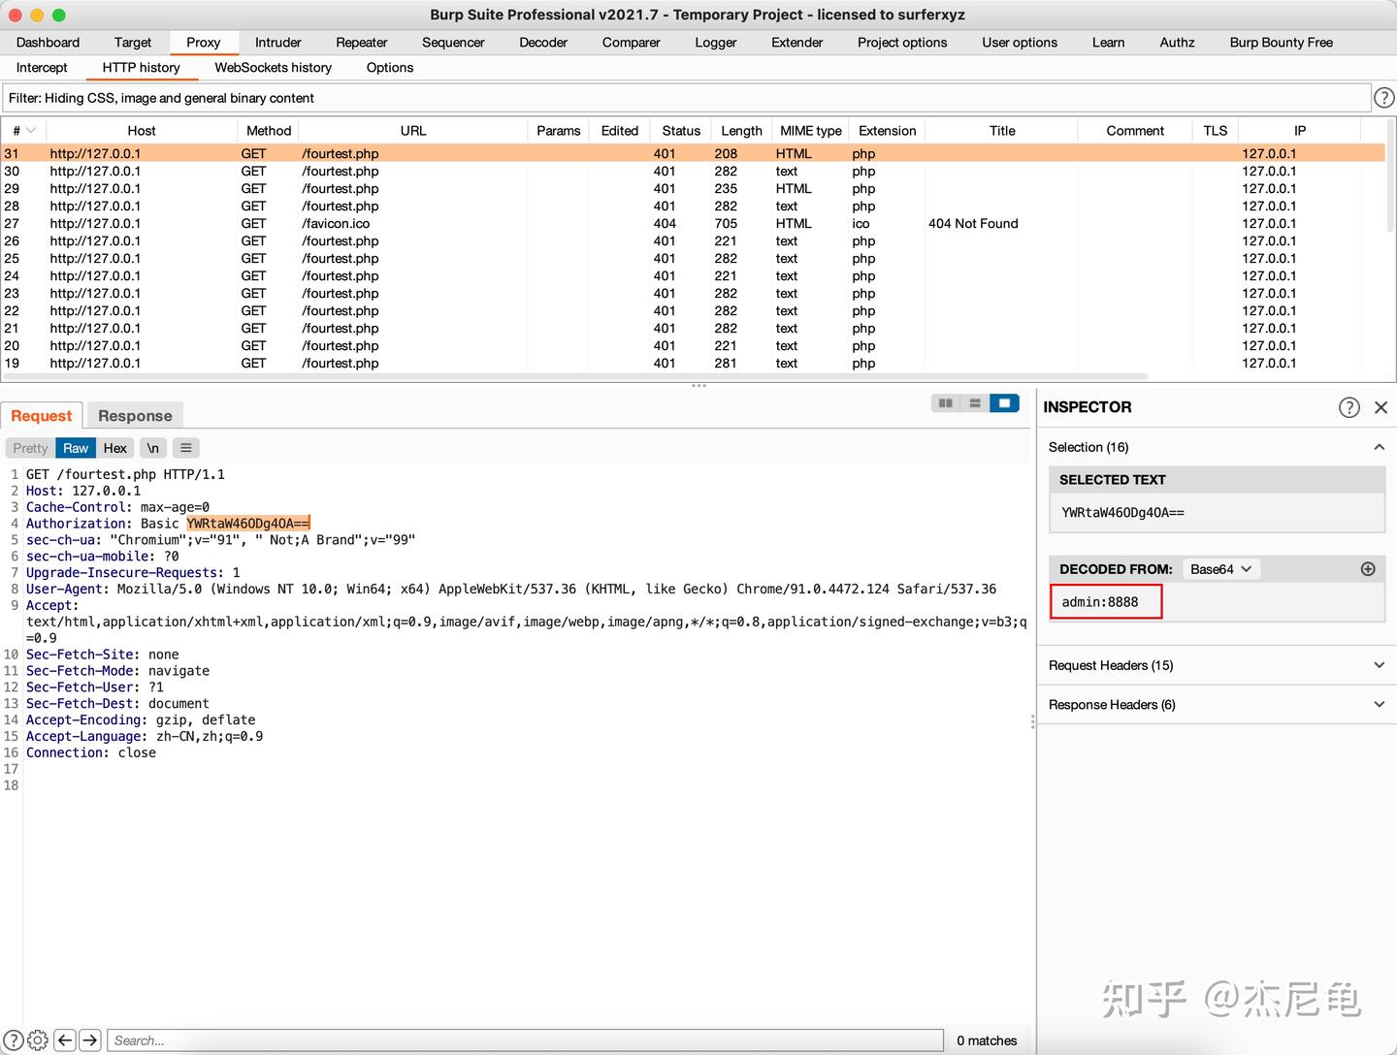Show the Response tab
The width and height of the screenshot is (1397, 1055).
click(135, 416)
